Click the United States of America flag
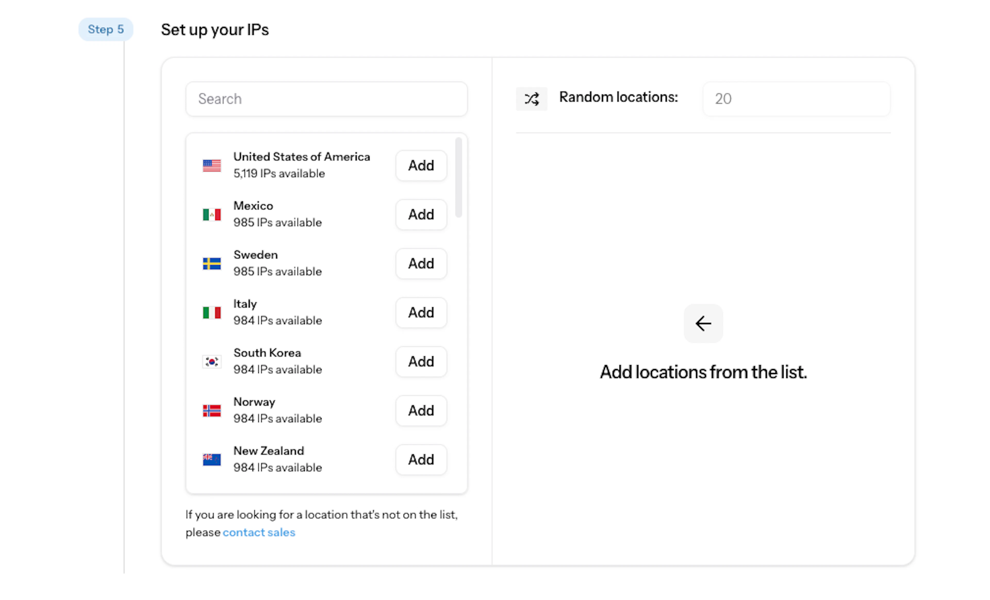 (x=212, y=165)
